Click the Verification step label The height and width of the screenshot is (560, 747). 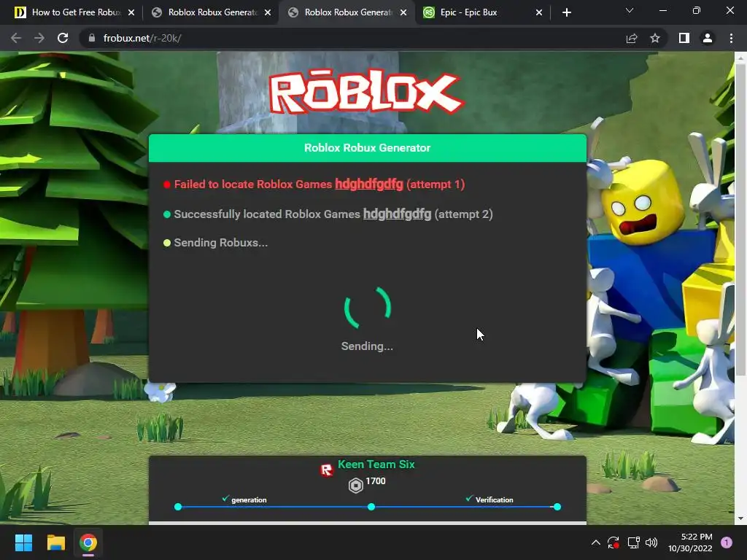point(494,499)
